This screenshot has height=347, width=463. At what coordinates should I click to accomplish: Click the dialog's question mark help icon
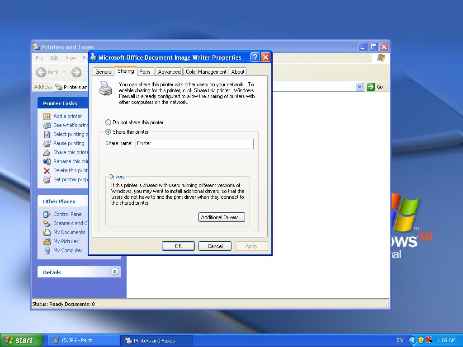point(255,57)
